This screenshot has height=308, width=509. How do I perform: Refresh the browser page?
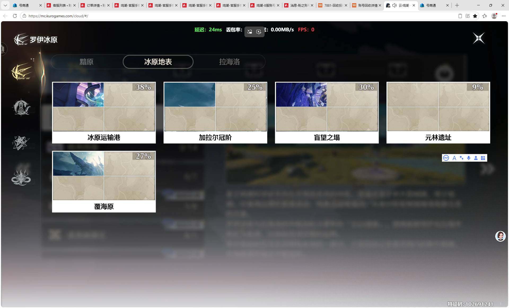(x=15, y=16)
